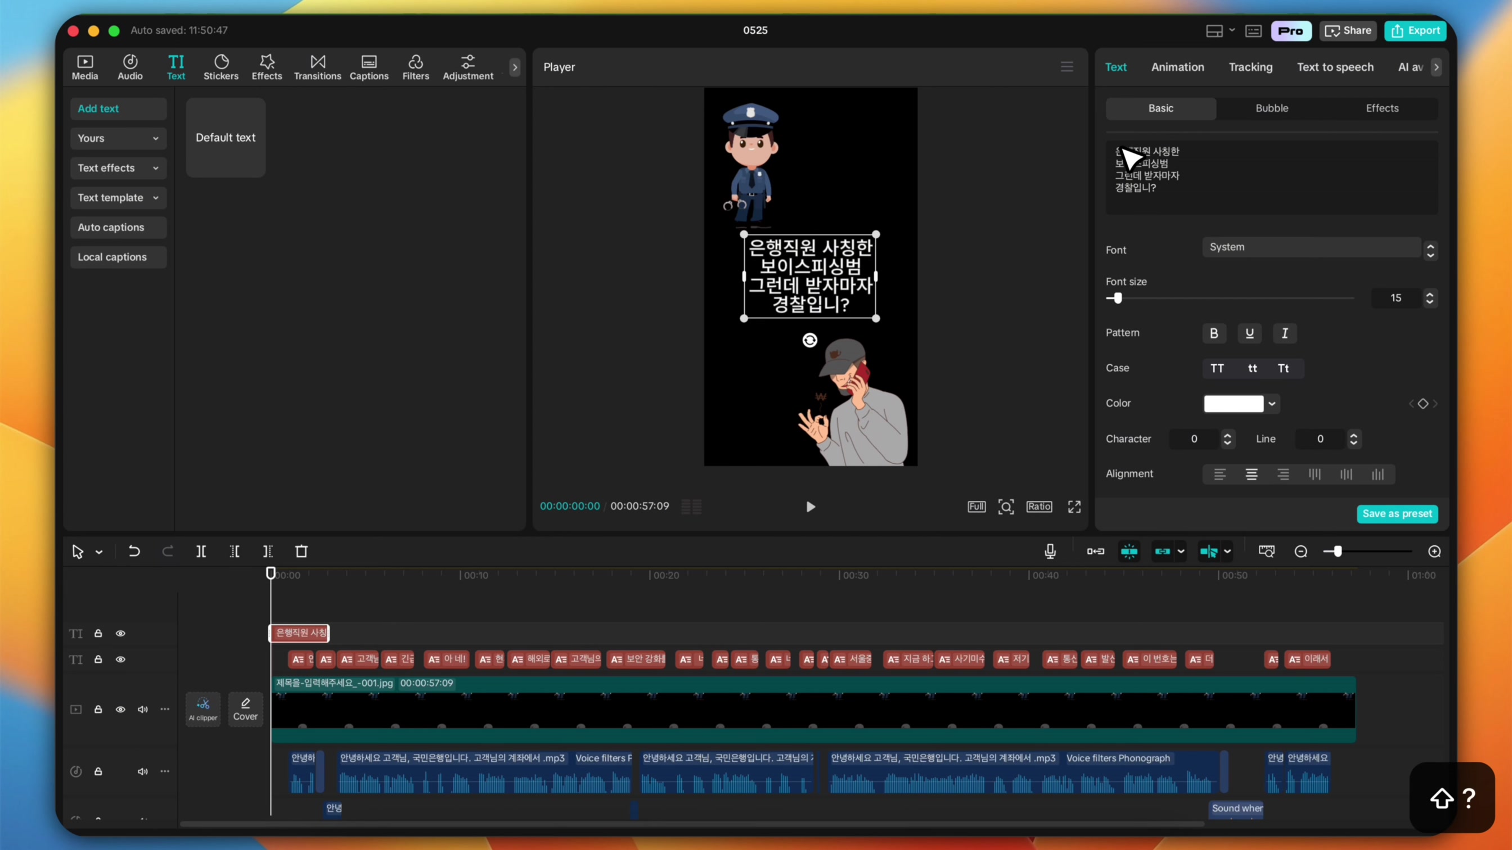1512x850 pixels.
Task: Toggle visibility of the second text track
Action: point(120,659)
